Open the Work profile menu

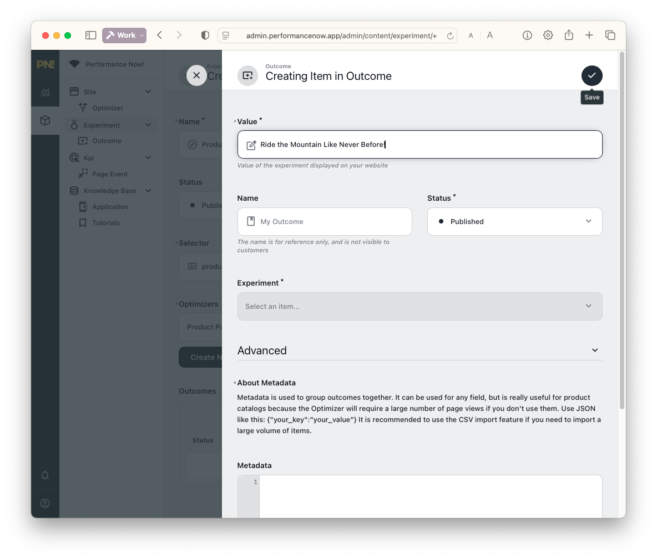point(124,35)
